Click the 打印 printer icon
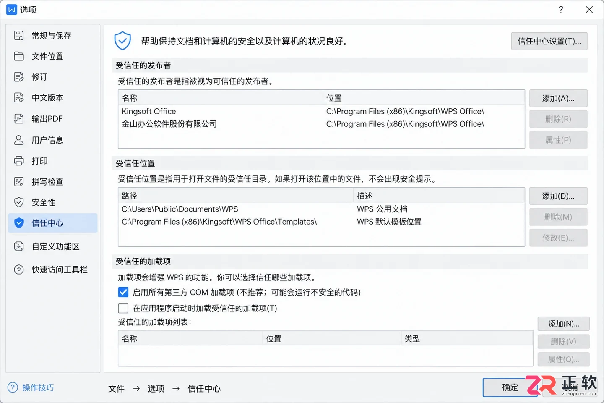 click(x=19, y=161)
